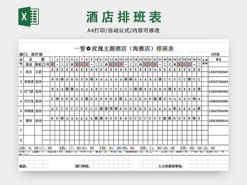Select date header cell 15

pyautogui.click(x=121, y=59)
